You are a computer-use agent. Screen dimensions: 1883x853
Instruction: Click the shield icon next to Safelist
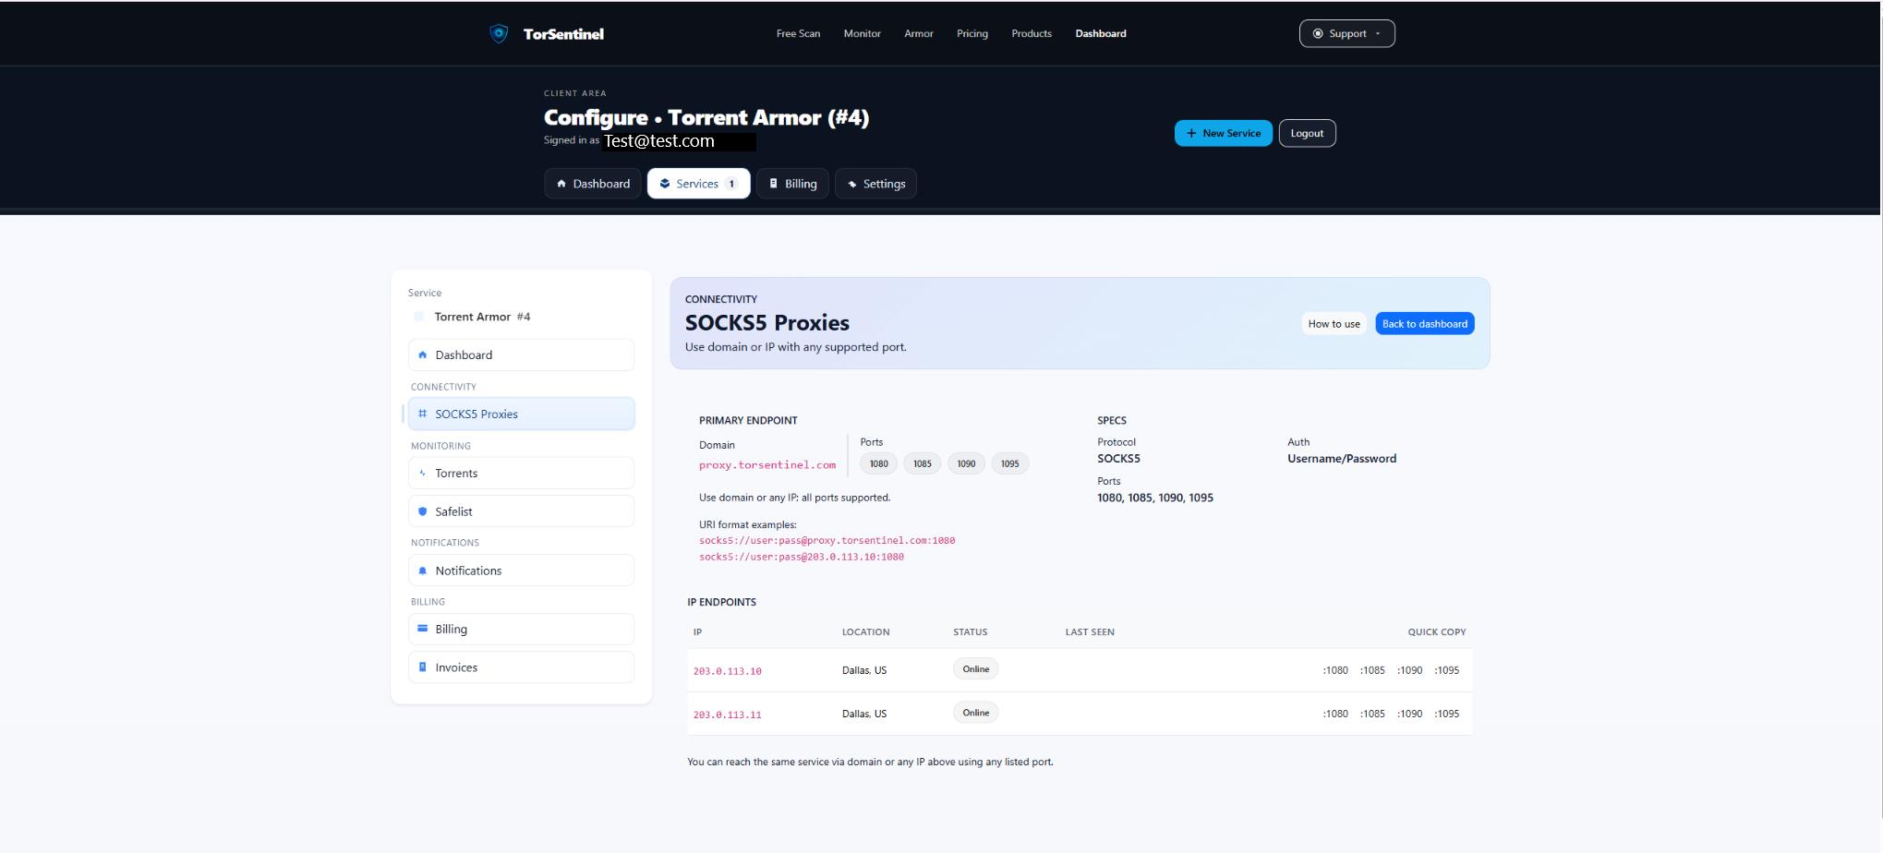click(x=423, y=511)
